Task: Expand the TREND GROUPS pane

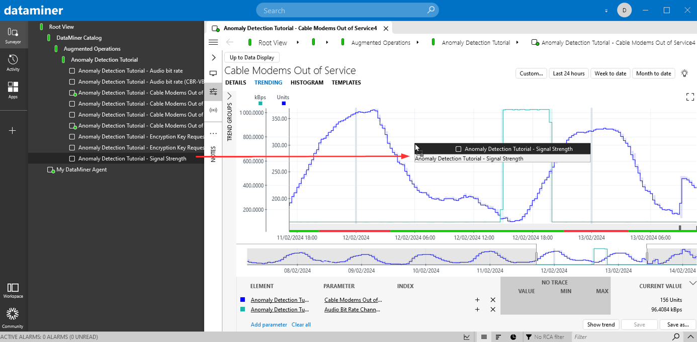Action: click(229, 96)
